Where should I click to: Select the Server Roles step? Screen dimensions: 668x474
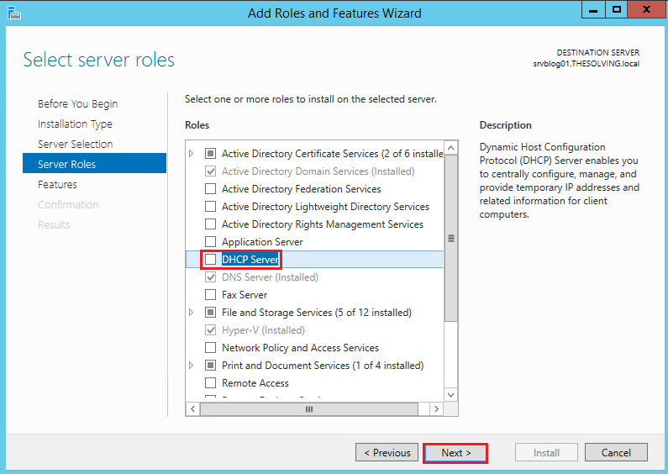pyautogui.click(x=94, y=163)
